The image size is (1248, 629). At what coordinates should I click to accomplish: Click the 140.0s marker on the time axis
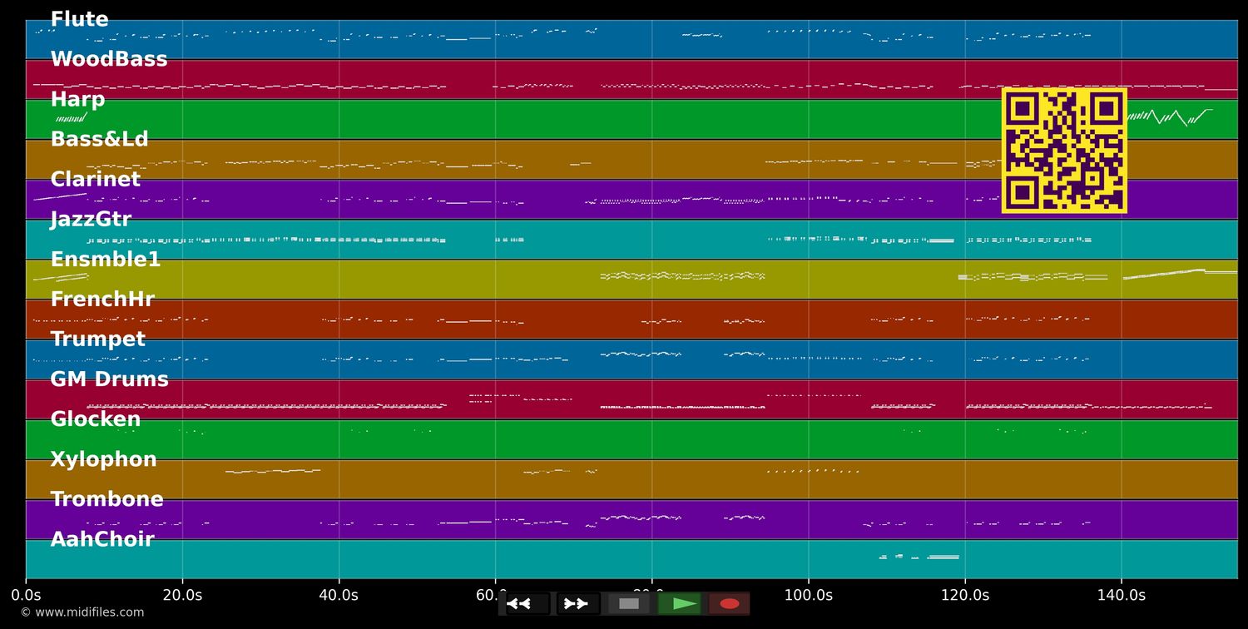point(1121,596)
